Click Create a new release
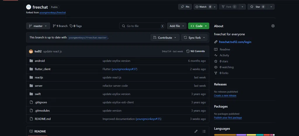The height and width of the screenshot is (136, 299). [225, 95]
